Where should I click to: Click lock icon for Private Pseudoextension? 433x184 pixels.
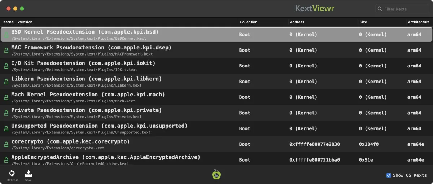(6, 113)
